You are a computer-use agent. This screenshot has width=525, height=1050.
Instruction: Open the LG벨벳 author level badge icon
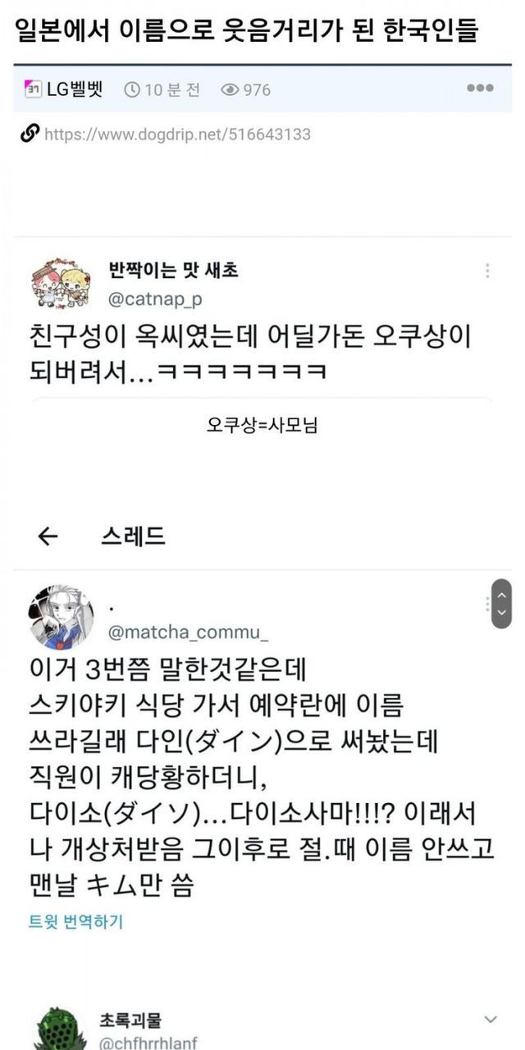(x=34, y=89)
